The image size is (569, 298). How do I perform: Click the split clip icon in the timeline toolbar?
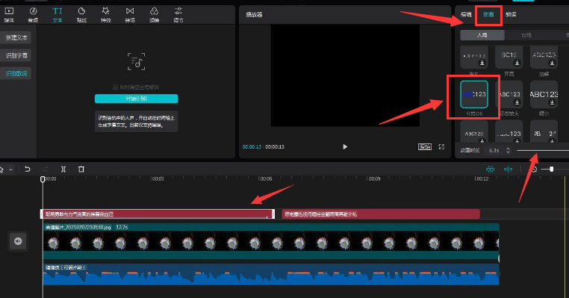pyautogui.click(x=63, y=169)
